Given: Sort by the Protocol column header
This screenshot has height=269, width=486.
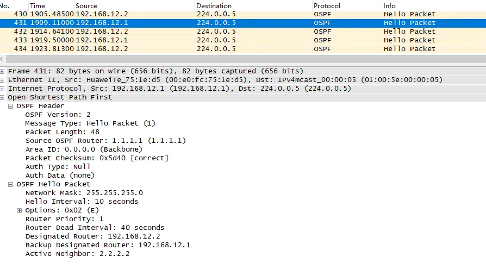Looking at the screenshot, I should coord(327,5).
